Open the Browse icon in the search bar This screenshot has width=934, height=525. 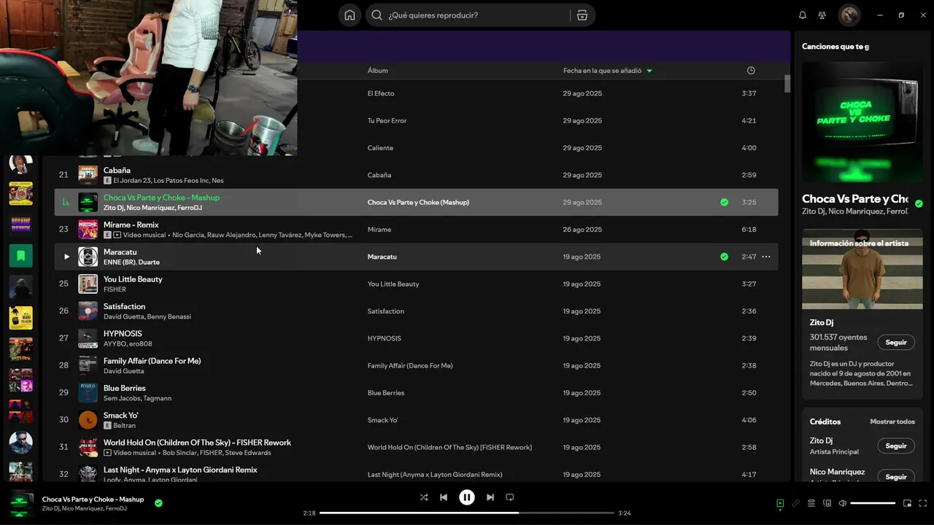(582, 15)
